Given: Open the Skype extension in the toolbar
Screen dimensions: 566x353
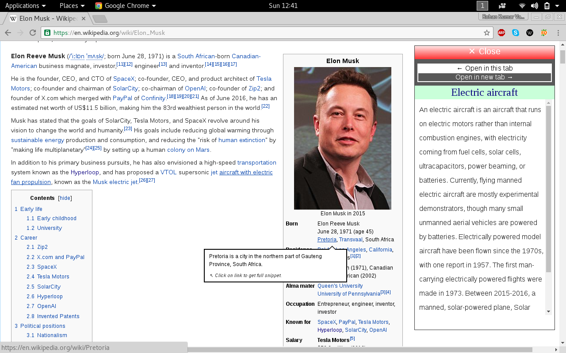Looking at the screenshot, I should coord(515,32).
